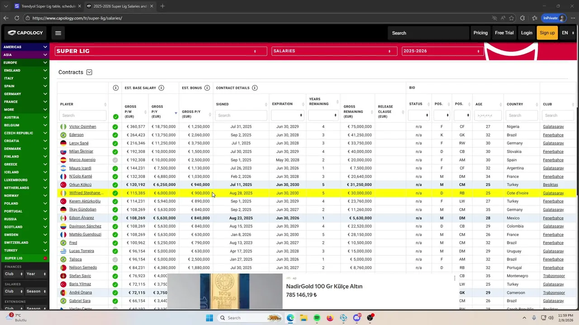Expand GERMANY in the sidebar
Viewport: 579px width, 325px height.
(25, 94)
